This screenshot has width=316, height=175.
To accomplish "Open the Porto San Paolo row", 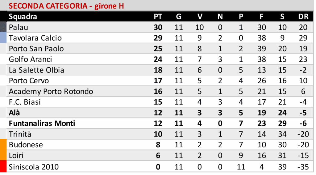I will [x=36, y=49].
